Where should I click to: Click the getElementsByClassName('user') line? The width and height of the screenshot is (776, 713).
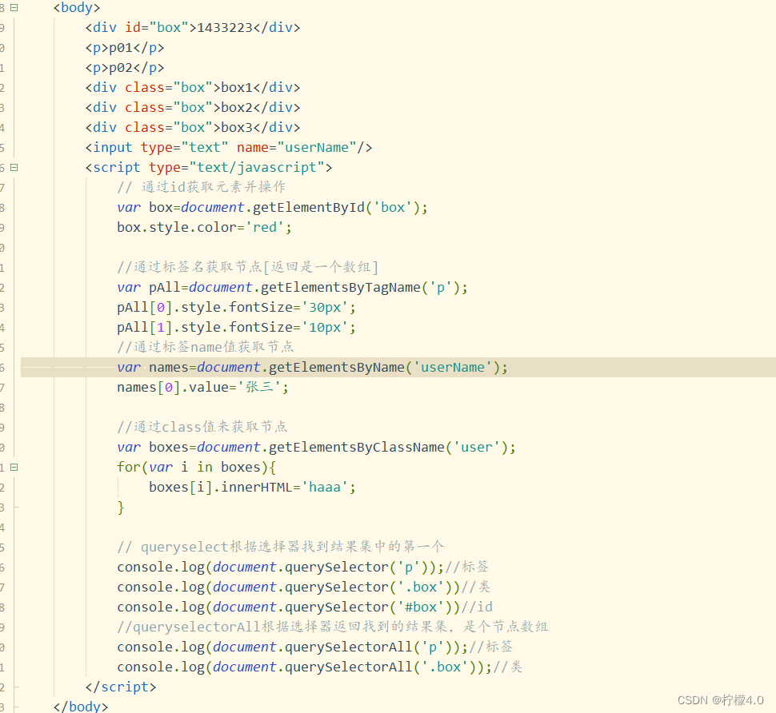(x=316, y=448)
